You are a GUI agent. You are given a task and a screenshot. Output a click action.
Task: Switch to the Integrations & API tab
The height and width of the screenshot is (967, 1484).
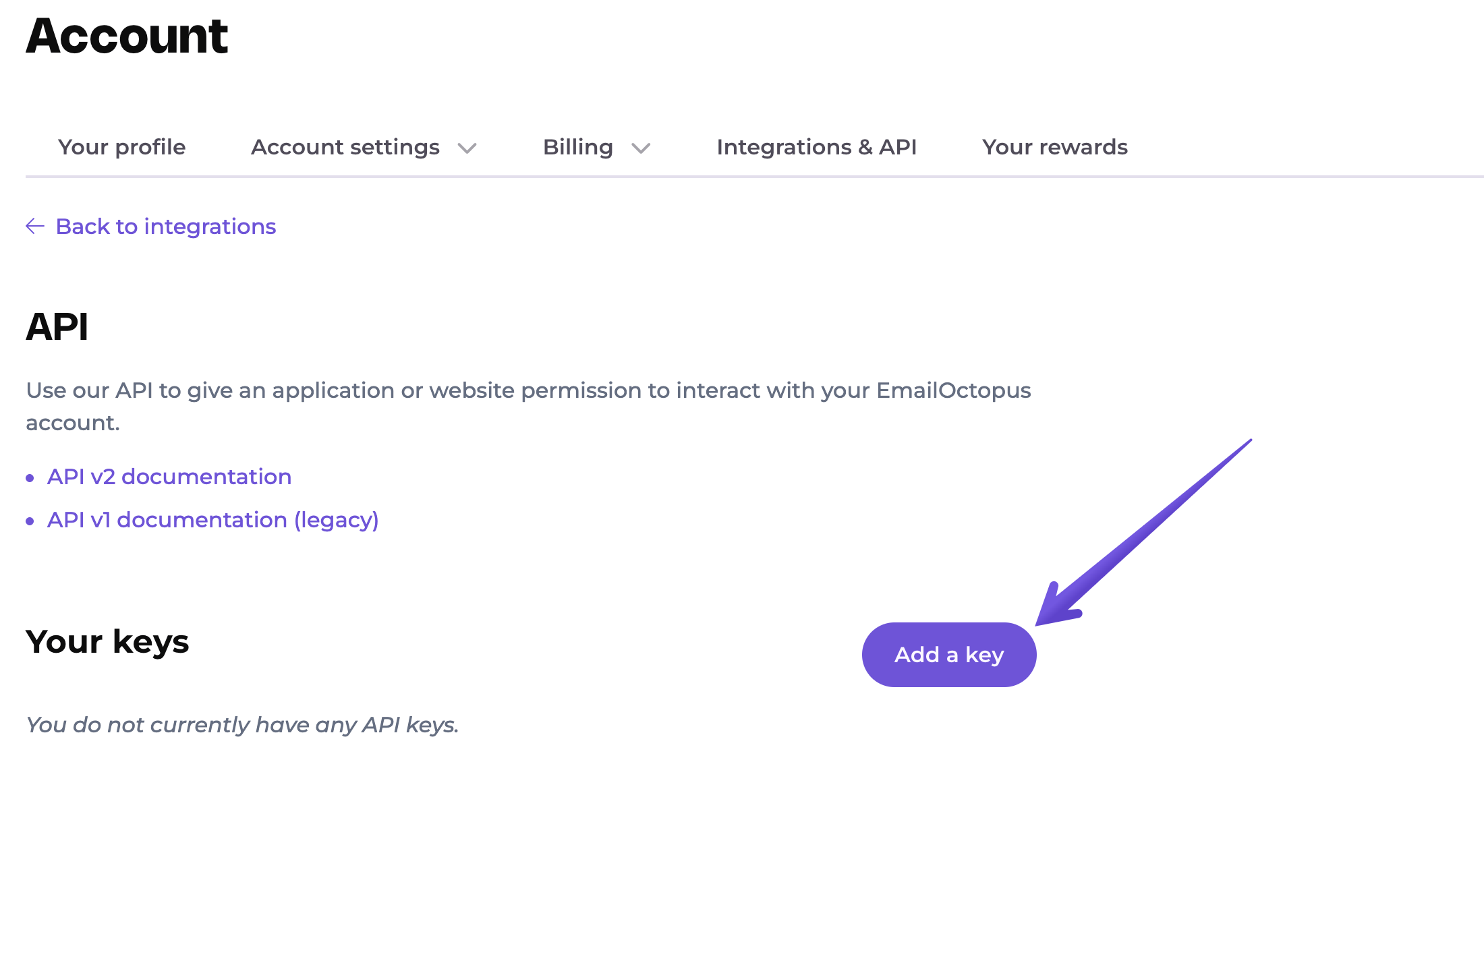pyautogui.click(x=816, y=147)
